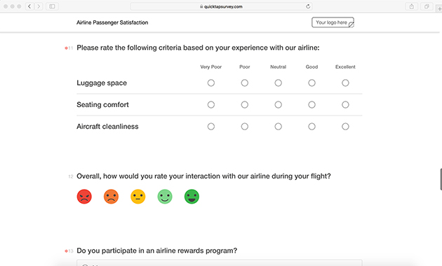Rate Aircraft cleanliness as Excellent
Image resolution: width=442 pixels, height=266 pixels.
345,127
